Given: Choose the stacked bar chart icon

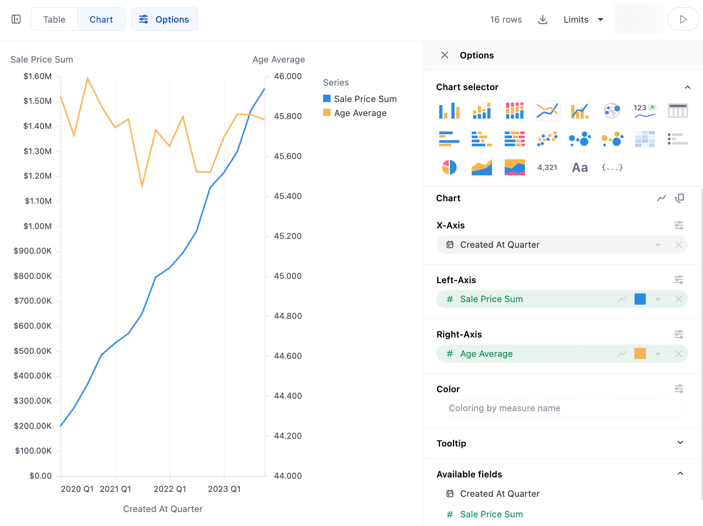Looking at the screenshot, I should (x=482, y=111).
